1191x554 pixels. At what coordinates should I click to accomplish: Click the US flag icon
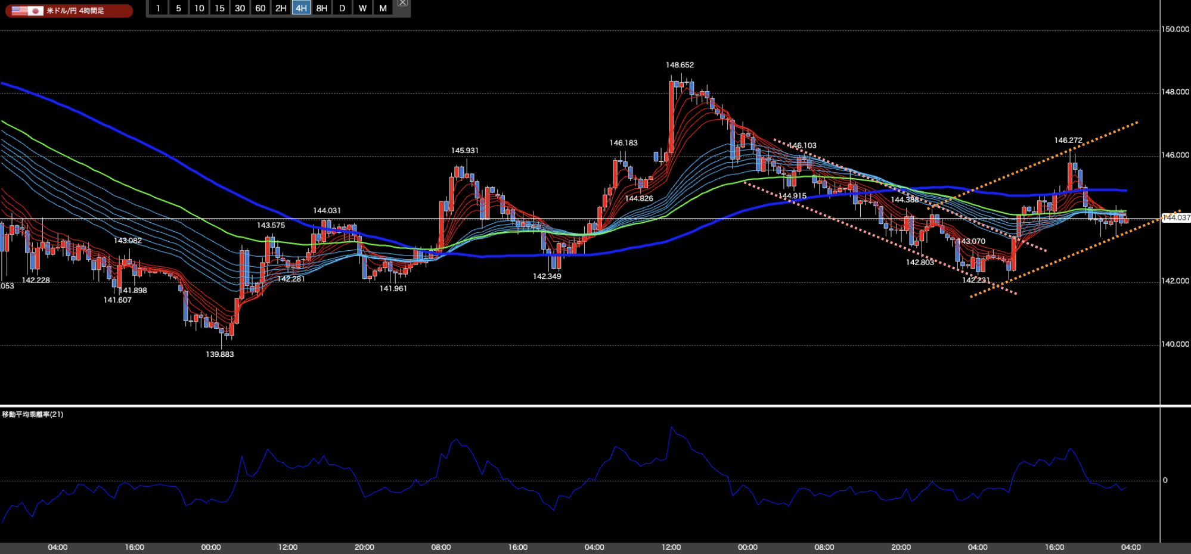[20, 11]
